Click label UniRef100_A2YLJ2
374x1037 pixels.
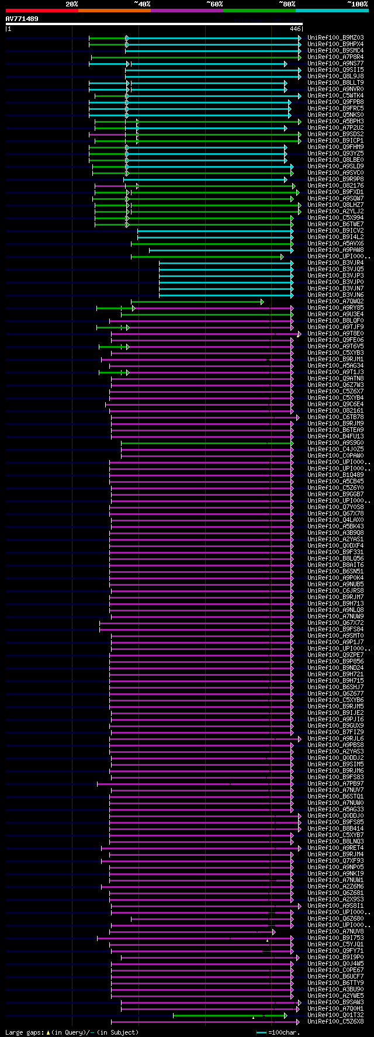[x=335, y=212]
